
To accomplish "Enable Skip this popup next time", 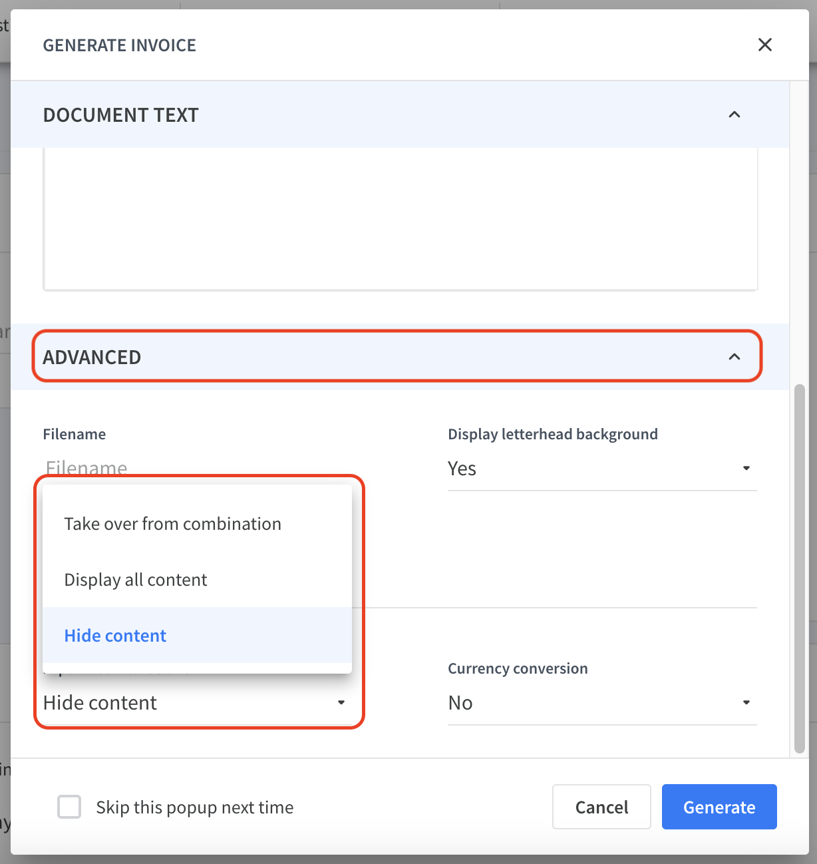I will (69, 807).
